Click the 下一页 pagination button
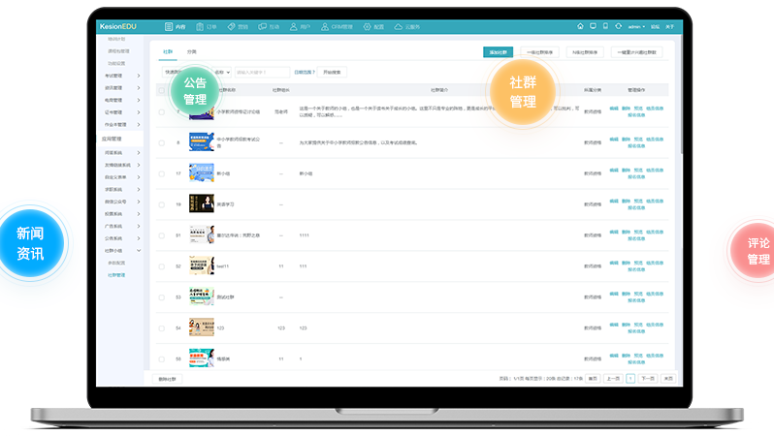The height and width of the screenshot is (436, 774). 647,379
